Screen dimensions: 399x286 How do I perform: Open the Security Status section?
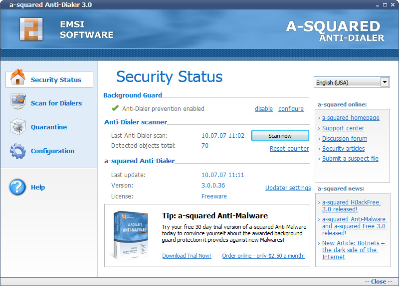tap(49, 80)
